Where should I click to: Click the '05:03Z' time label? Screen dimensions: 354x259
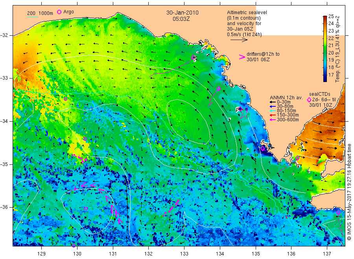(x=181, y=19)
